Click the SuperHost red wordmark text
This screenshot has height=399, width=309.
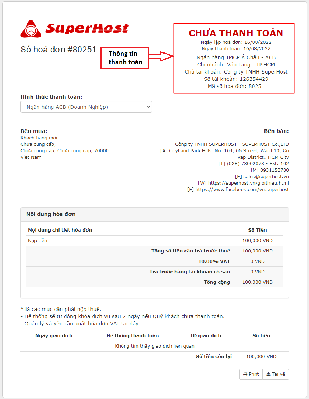[x=87, y=28]
